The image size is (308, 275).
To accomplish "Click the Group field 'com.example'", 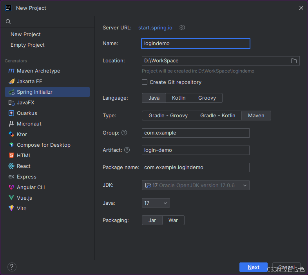I will (196, 133).
